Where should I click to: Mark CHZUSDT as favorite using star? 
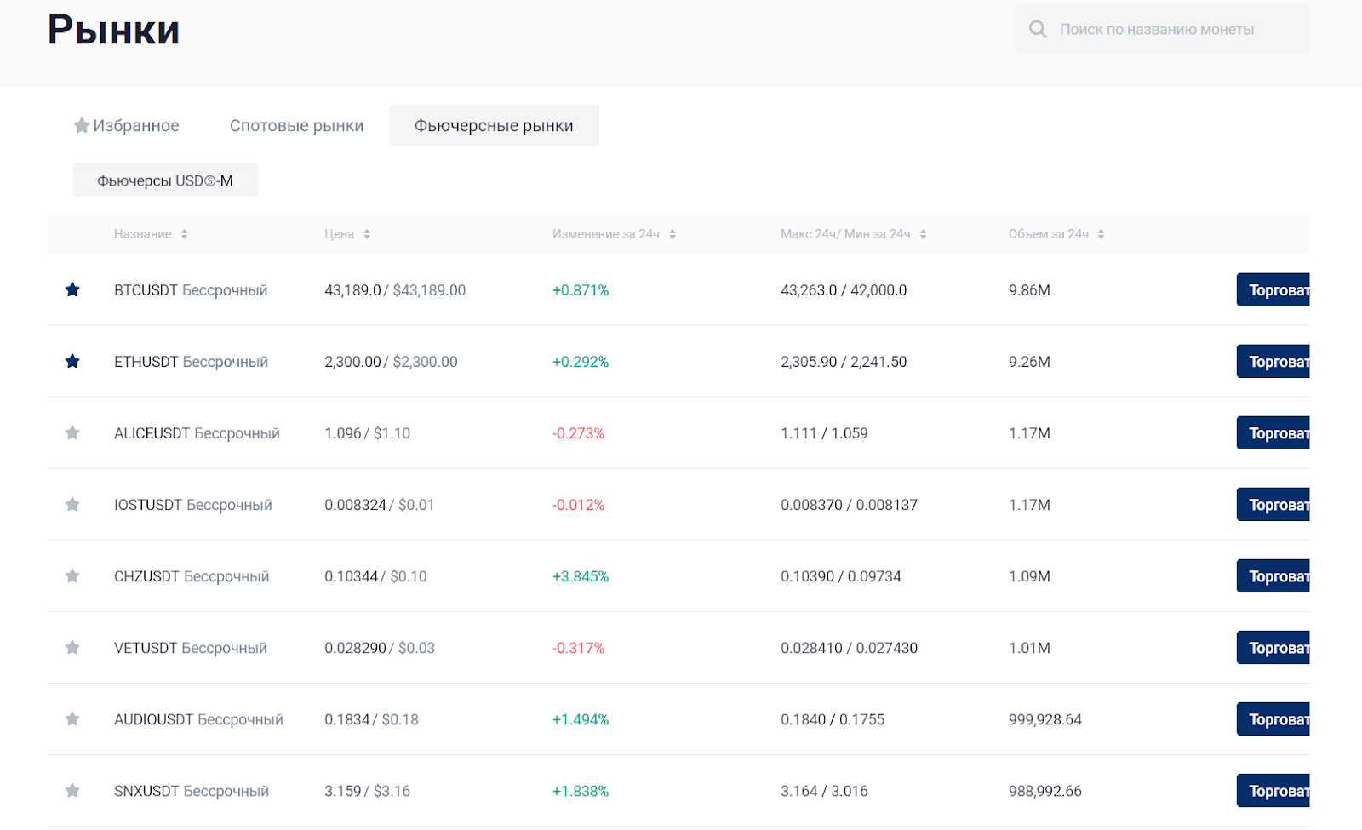click(72, 576)
